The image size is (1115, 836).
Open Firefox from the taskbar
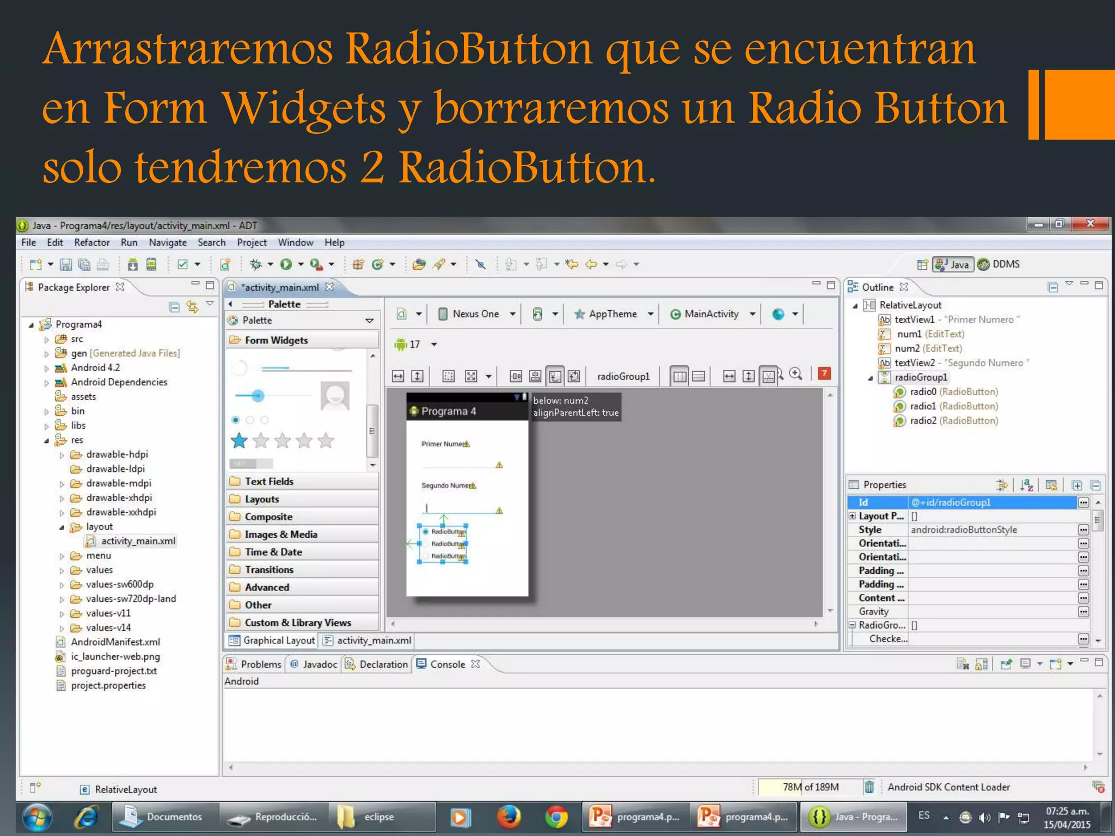509,817
